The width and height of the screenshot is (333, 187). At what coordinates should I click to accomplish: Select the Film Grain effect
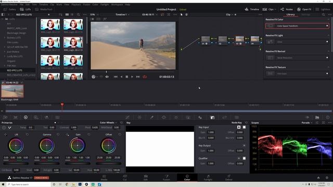[297, 74]
